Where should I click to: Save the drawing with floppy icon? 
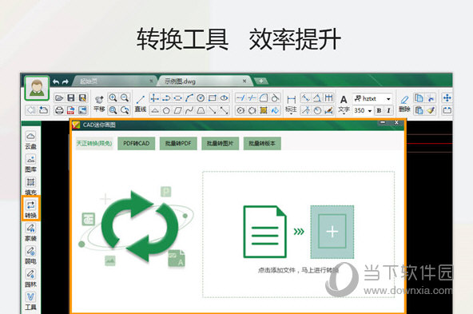[x=71, y=97]
